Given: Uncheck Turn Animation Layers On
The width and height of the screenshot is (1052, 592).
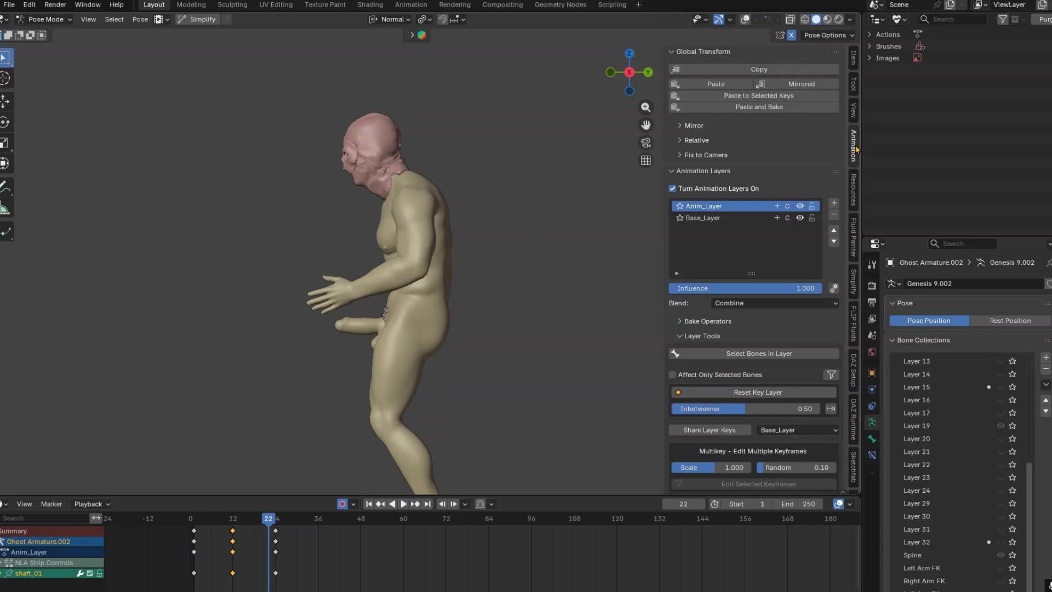Looking at the screenshot, I should click(672, 189).
